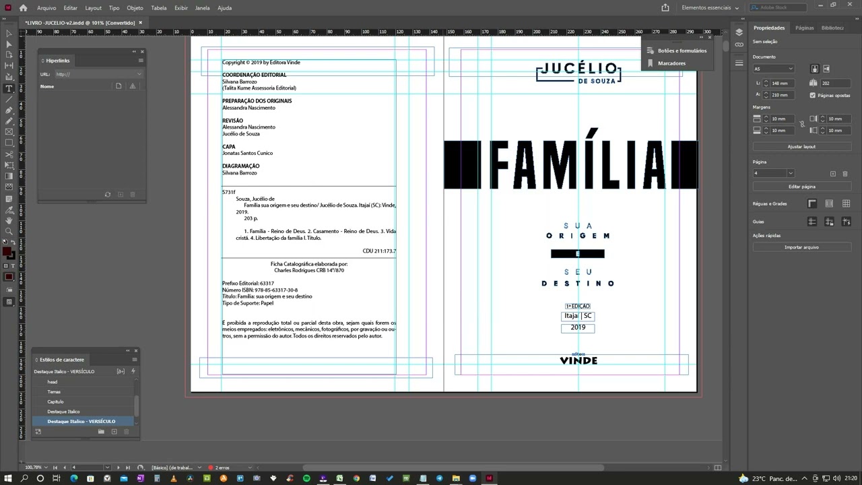
Task: Toggle rulers visibility in Réguas e Grades
Action: pos(812,203)
